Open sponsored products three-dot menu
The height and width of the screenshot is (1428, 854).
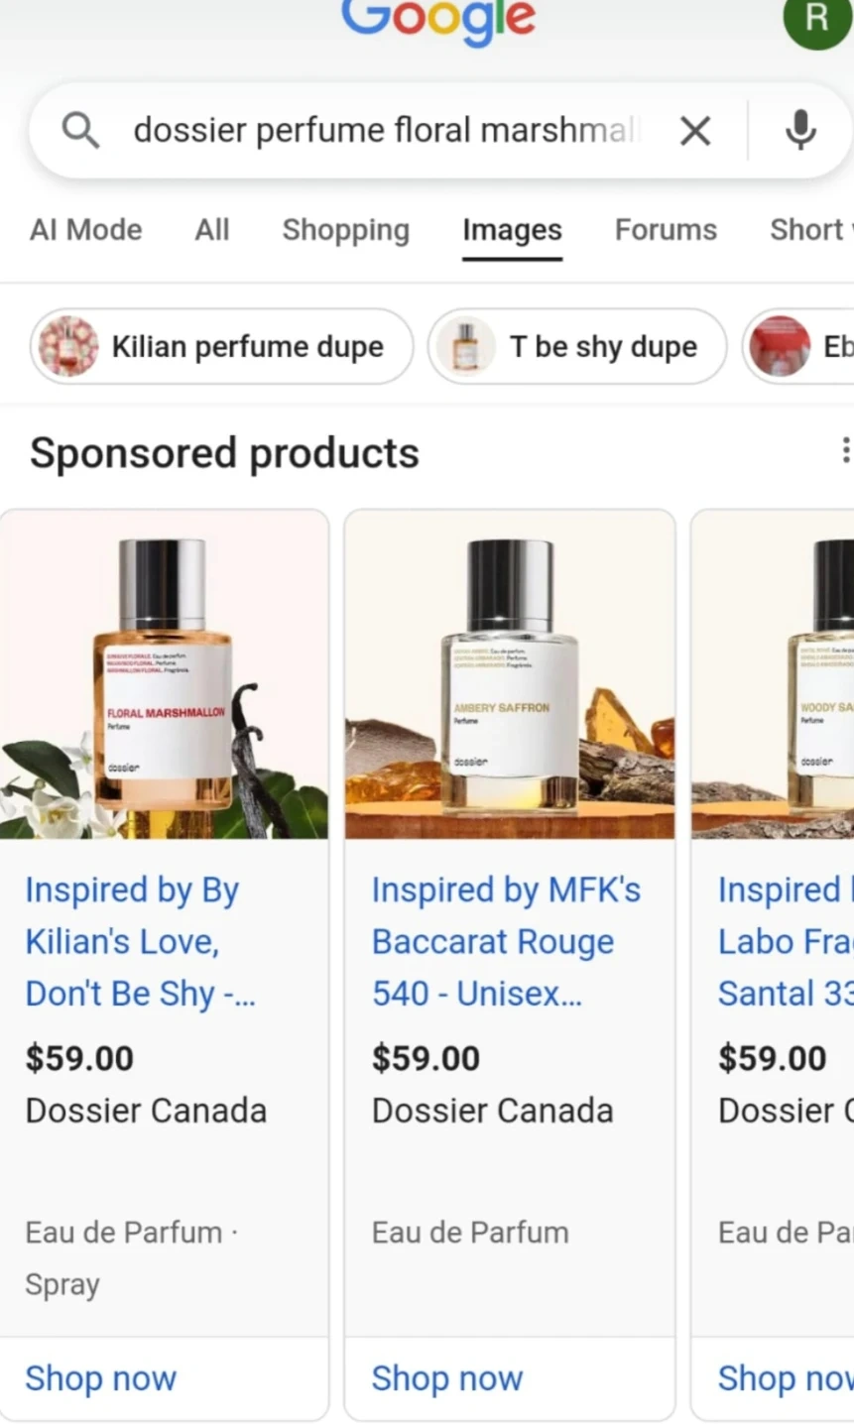coord(844,450)
